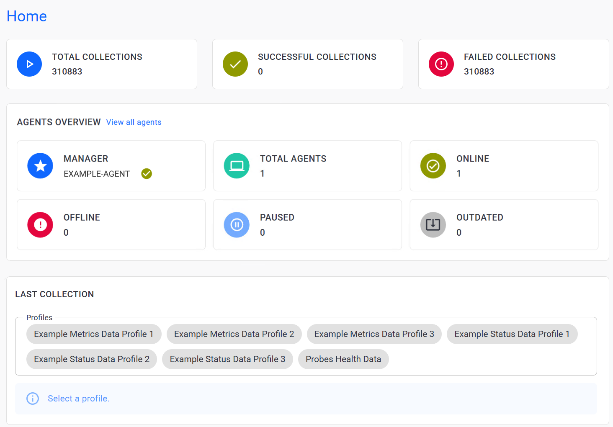Click the green status check beside EXAMPLE-AGENT
This screenshot has width=613, height=427.
pyautogui.click(x=147, y=174)
